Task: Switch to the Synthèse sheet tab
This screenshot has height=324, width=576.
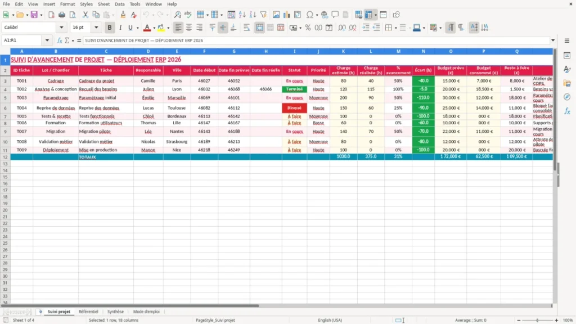Action: [115, 312]
